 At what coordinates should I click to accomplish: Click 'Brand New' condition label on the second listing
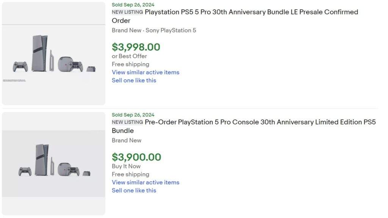(x=127, y=140)
